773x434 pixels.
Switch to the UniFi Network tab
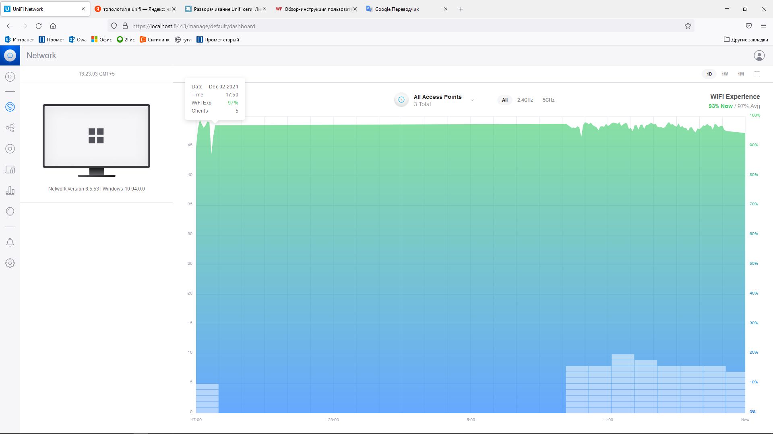tap(45, 9)
